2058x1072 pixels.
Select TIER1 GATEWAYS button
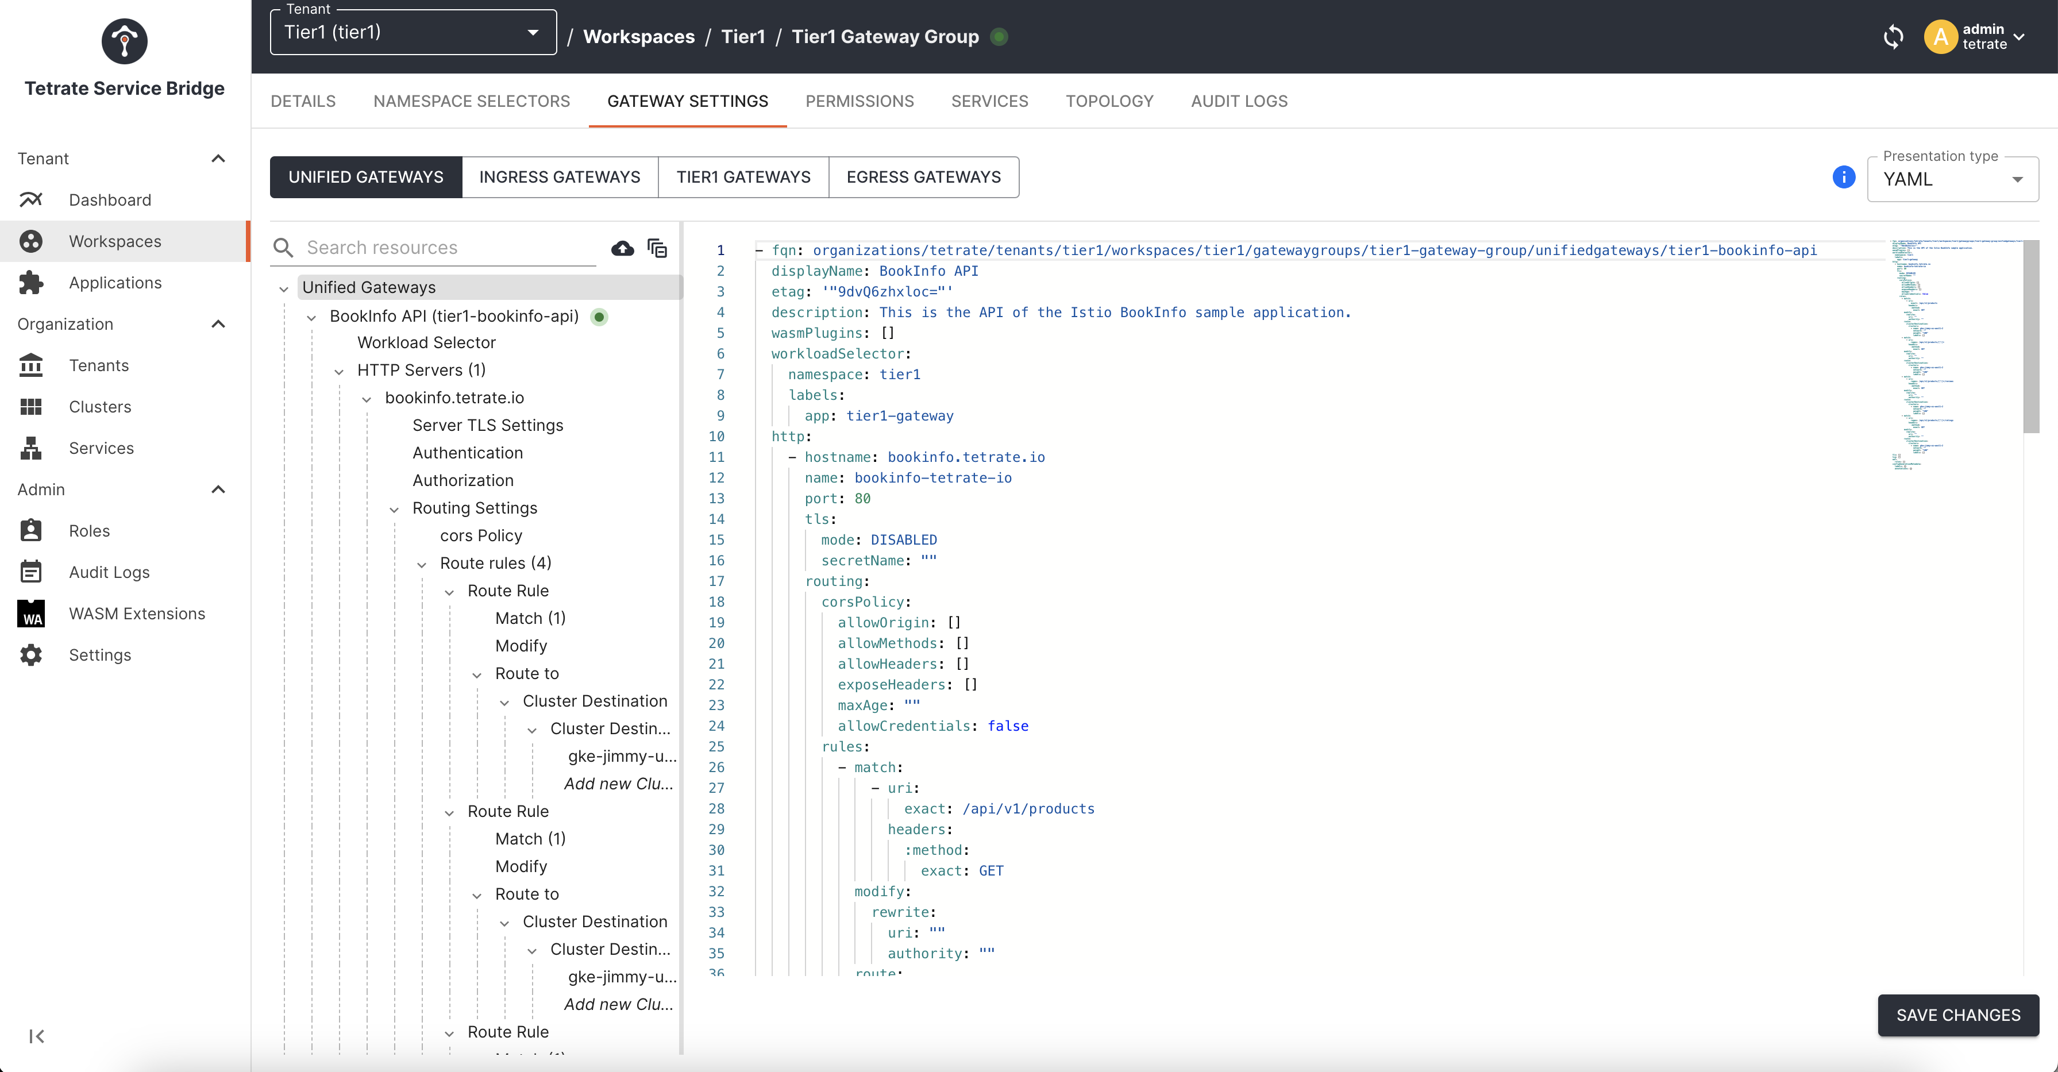743,176
